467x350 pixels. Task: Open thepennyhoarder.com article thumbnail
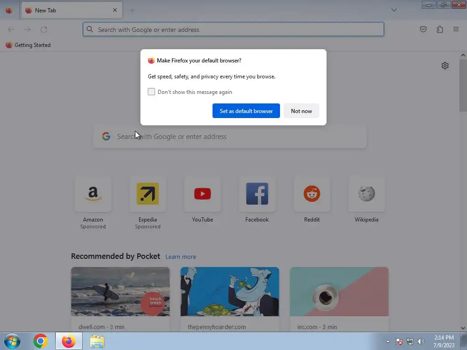pyautogui.click(x=230, y=292)
